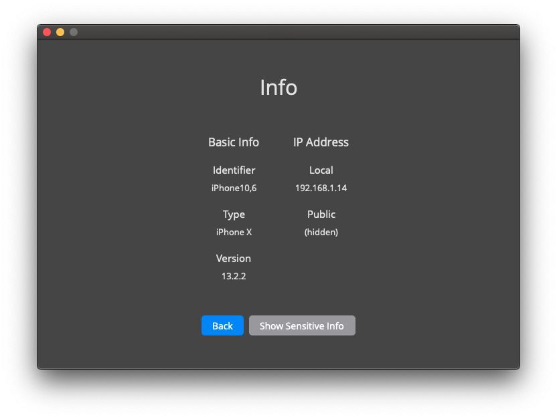Click the 192.168.1.14 local address
This screenshot has width=557, height=417.
coord(321,188)
